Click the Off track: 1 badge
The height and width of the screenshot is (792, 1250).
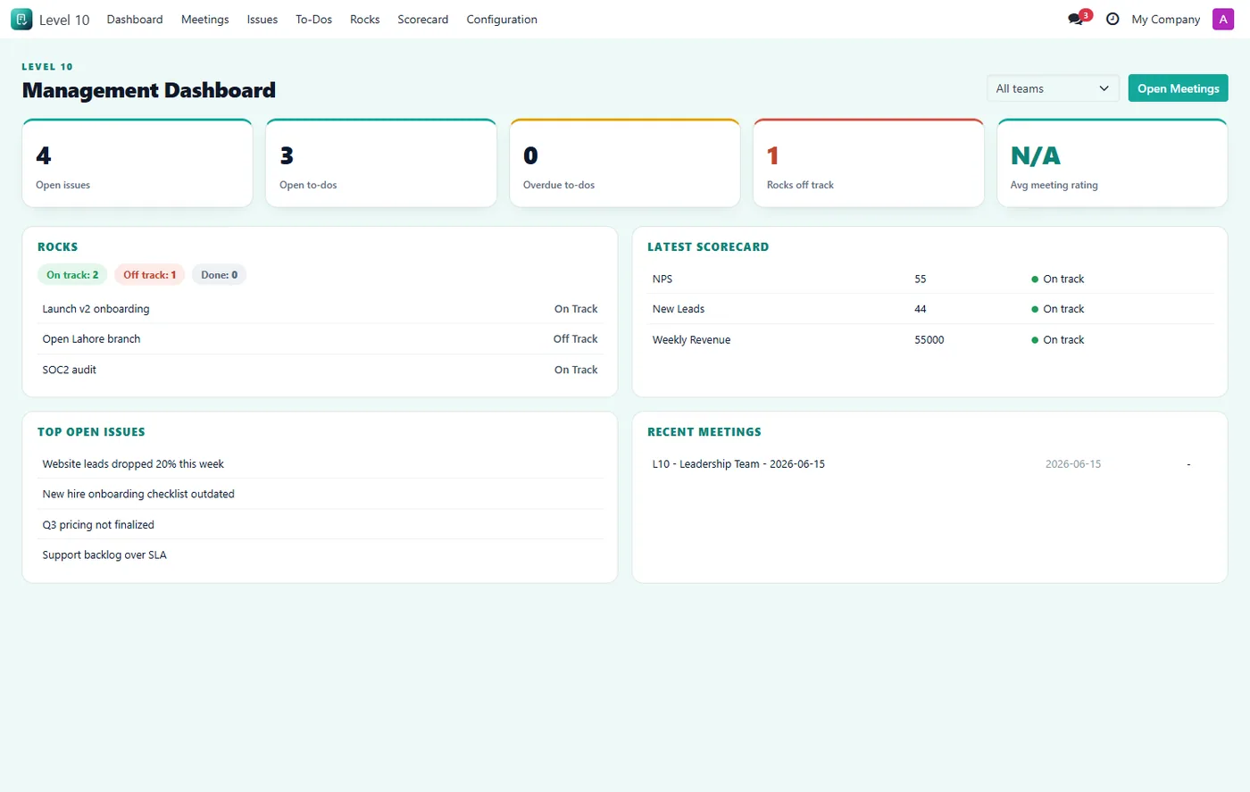[x=149, y=275]
